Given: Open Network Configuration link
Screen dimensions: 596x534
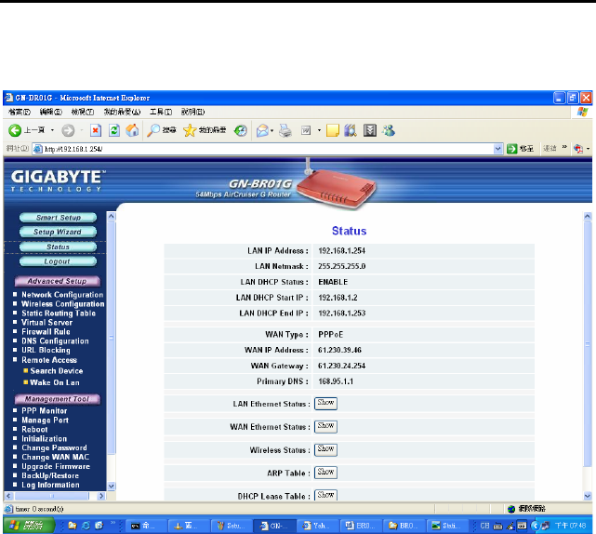Looking at the screenshot, I should [x=62, y=295].
